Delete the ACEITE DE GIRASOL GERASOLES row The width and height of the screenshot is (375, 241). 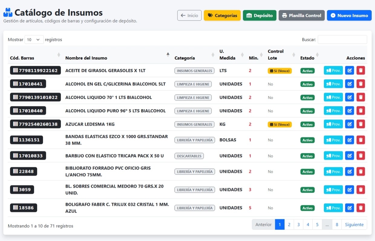pos(360,70)
